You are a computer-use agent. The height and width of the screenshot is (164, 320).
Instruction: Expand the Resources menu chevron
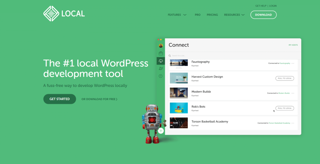243,15
